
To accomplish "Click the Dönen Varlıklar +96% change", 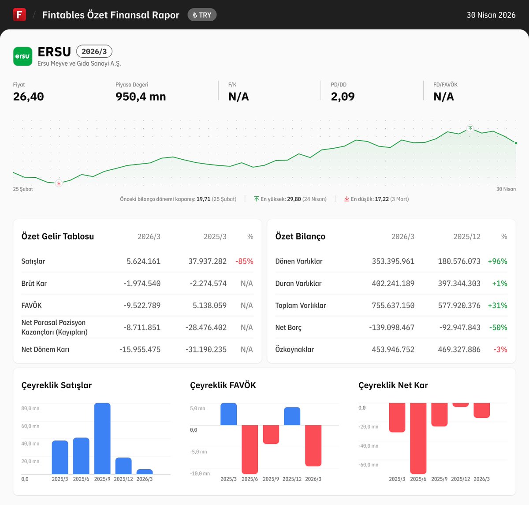I will [497, 261].
